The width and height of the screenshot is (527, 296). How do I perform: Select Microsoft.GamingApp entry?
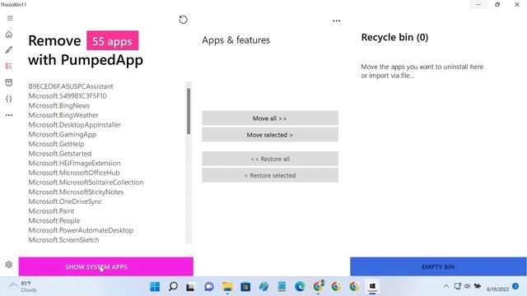tap(63, 134)
